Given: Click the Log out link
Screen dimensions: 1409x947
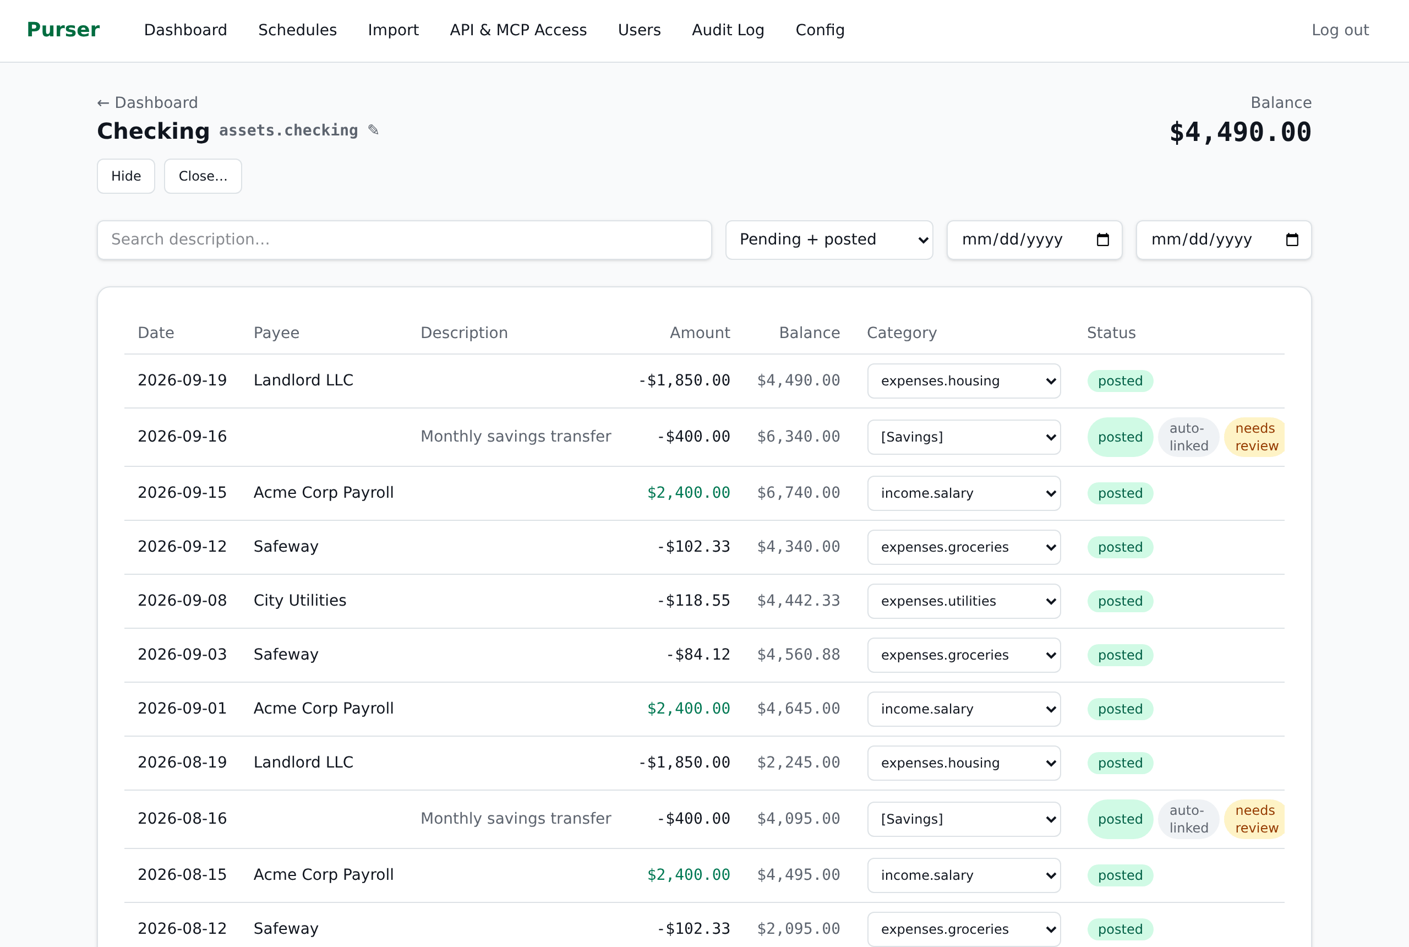Looking at the screenshot, I should (x=1340, y=30).
